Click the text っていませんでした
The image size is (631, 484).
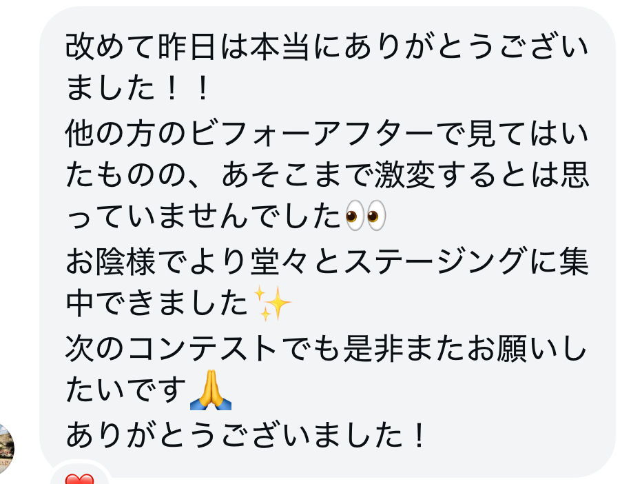203,216
